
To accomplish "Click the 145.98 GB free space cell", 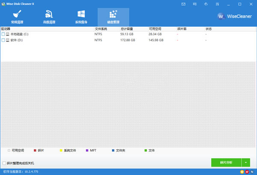I will [156, 40].
